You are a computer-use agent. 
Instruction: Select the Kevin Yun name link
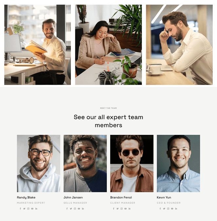coord(164,197)
